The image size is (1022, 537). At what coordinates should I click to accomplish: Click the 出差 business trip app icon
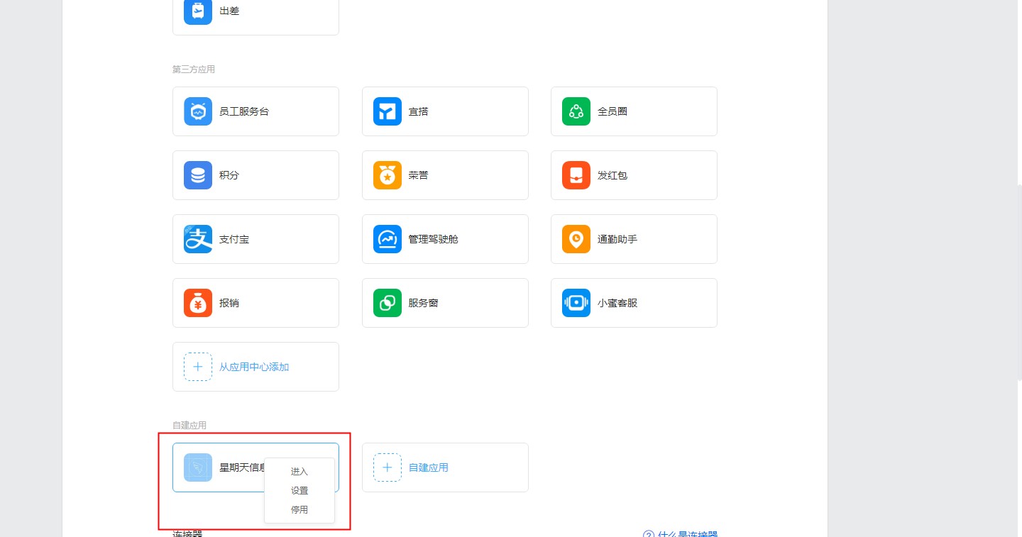coord(197,11)
